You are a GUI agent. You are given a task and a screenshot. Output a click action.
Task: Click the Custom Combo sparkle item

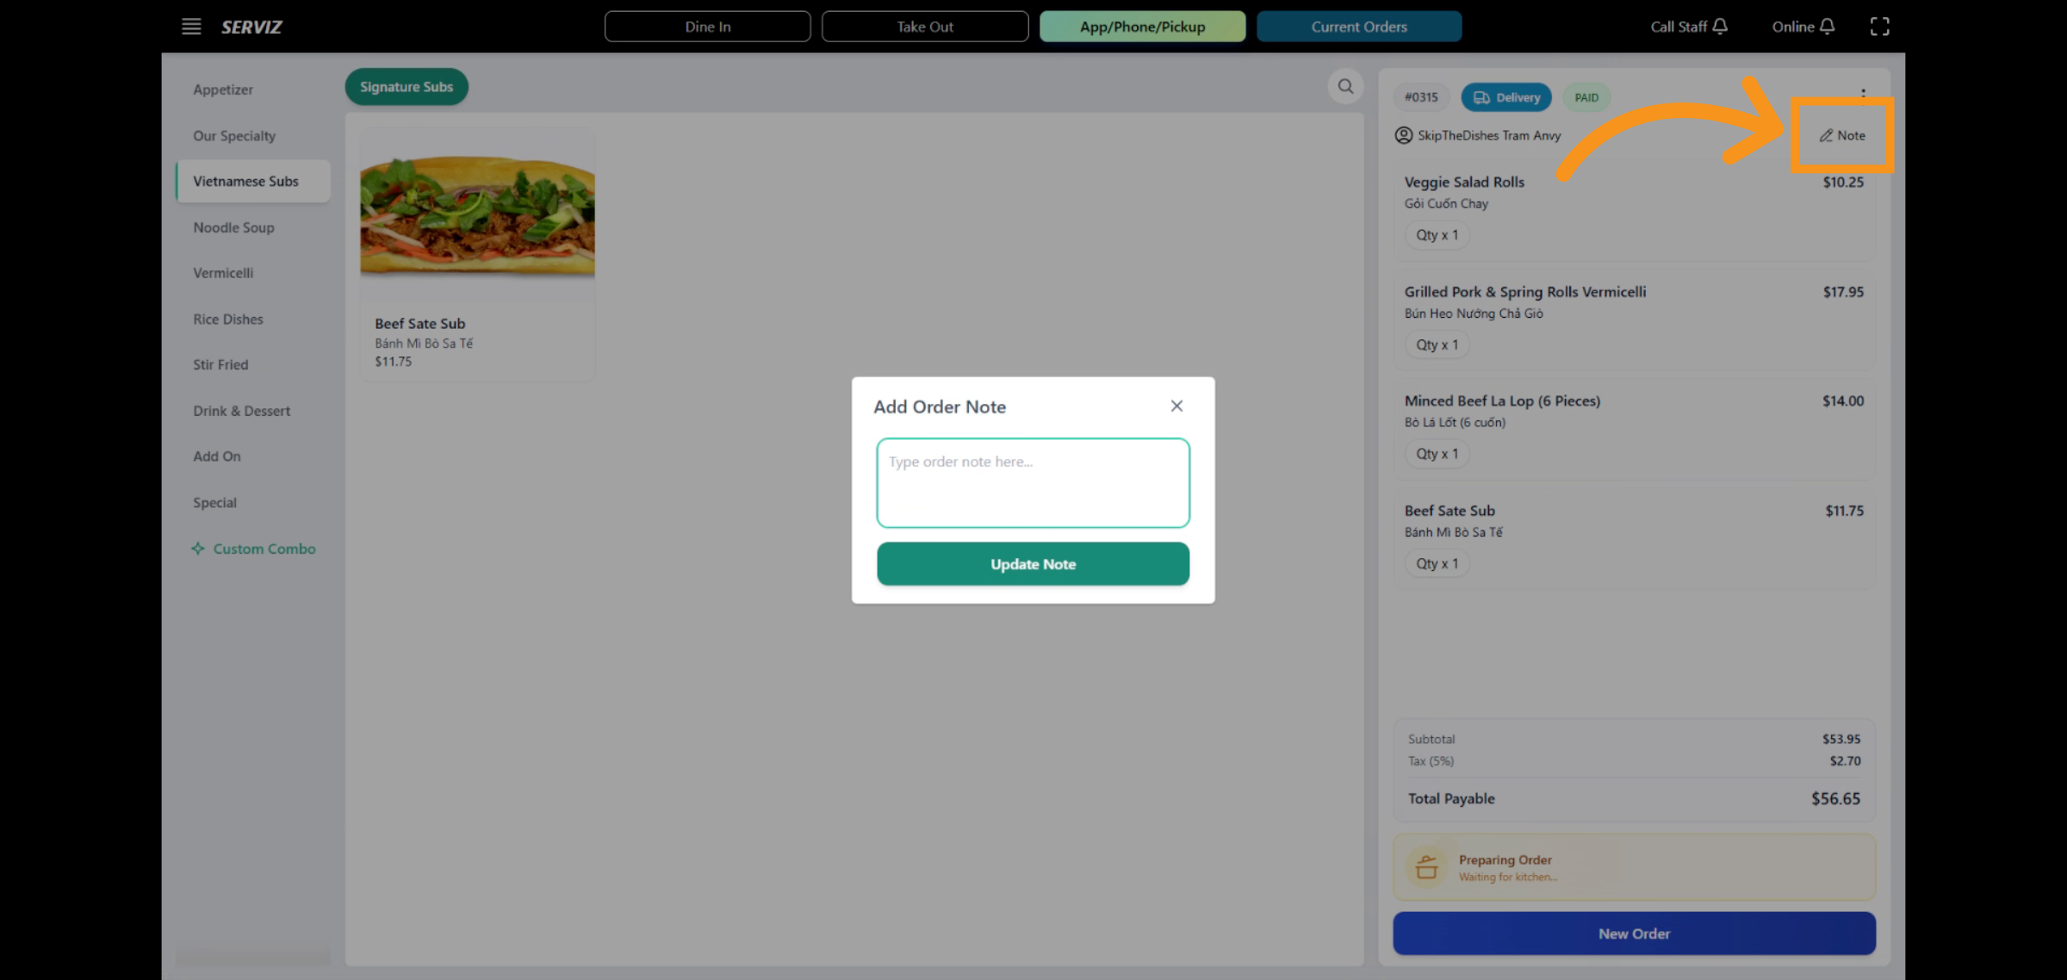pyautogui.click(x=253, y=549)
